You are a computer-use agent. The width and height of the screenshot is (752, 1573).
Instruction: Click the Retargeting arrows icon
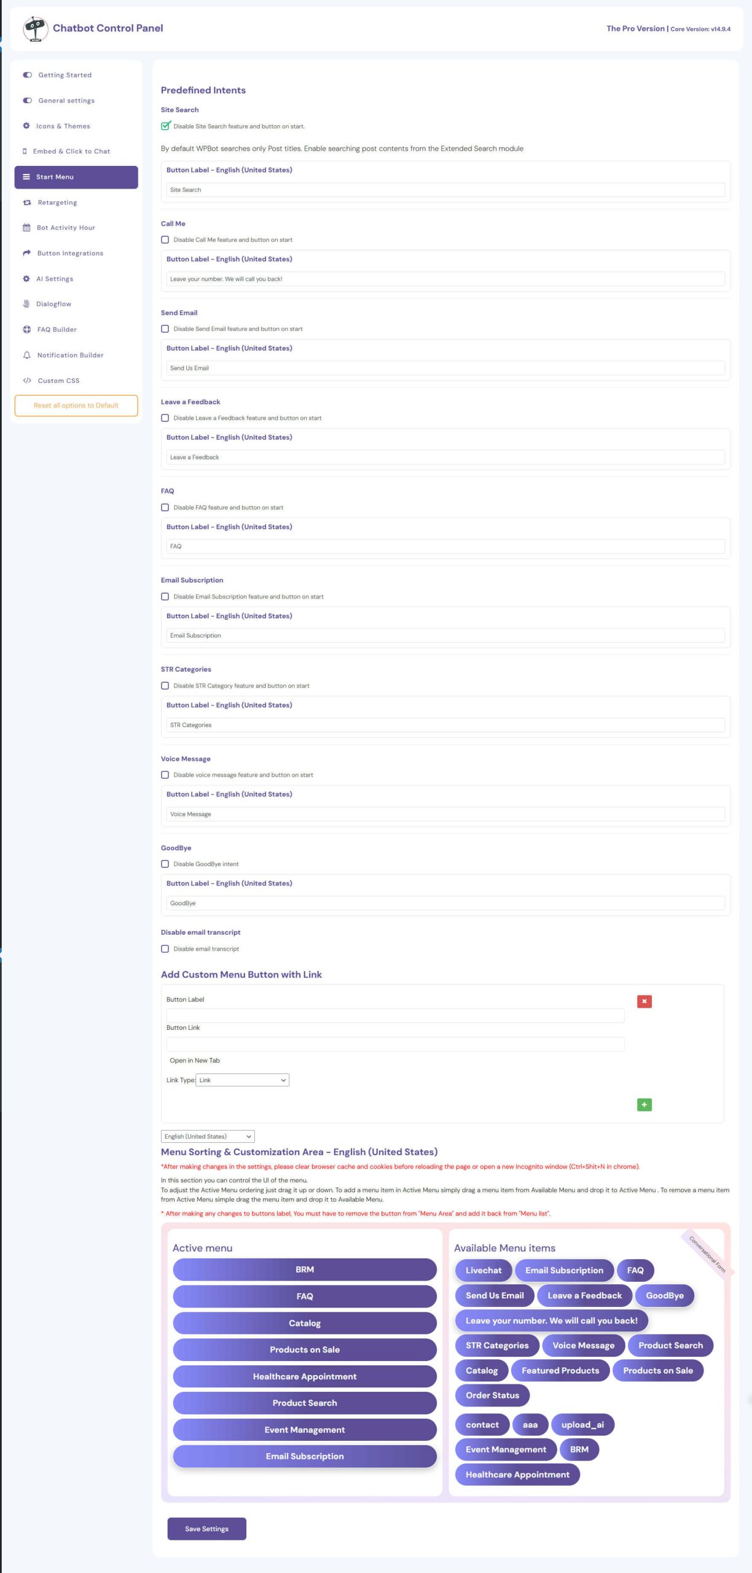coord(27,203)
